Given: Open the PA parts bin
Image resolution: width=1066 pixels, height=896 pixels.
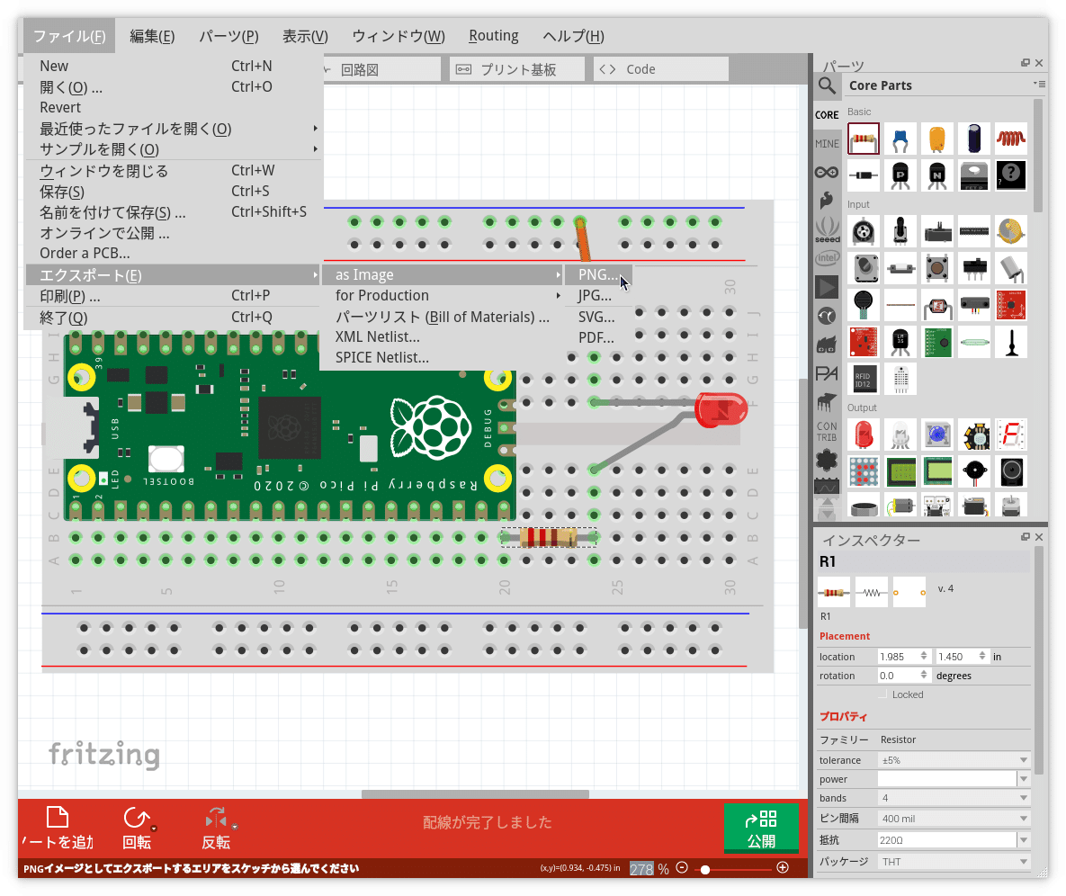Looking at the screenshot, I should tap(827, 374).
